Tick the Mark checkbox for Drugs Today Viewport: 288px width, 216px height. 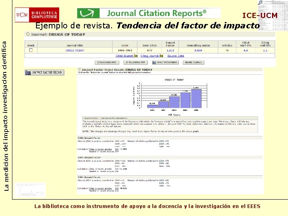(31, 50)
